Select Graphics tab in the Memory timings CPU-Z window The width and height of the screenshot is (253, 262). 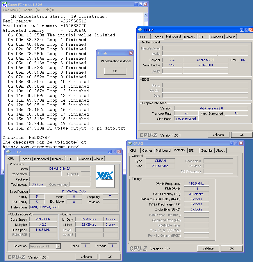206,151
